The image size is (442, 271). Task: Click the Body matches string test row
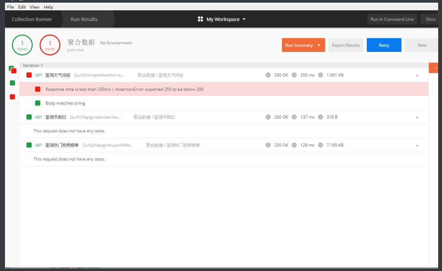click(224, 103)
